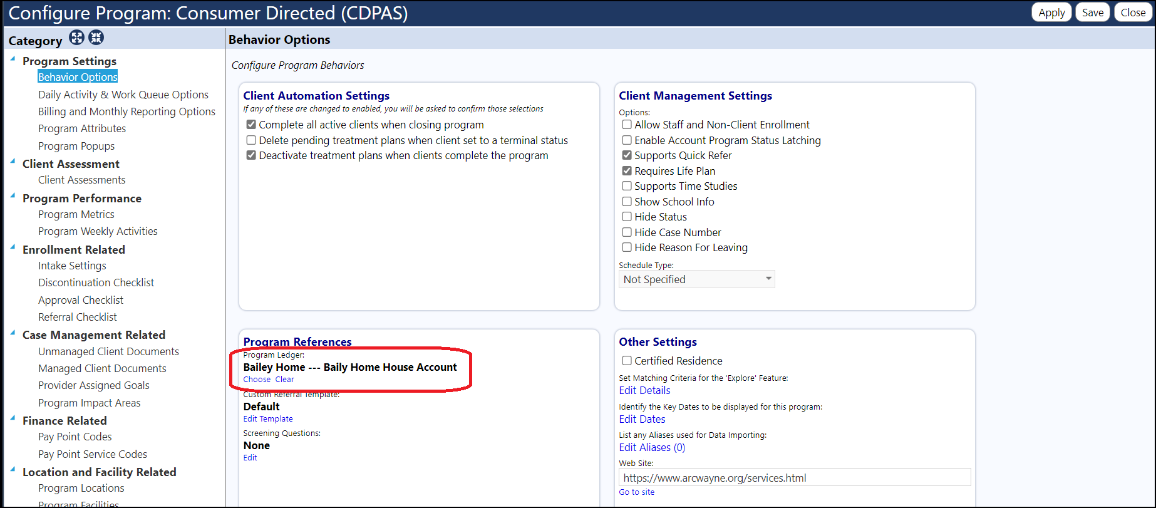Screen dimensions: 1156x508
Task: Click the Web Site URL field
Action: (x=795, y=478)
